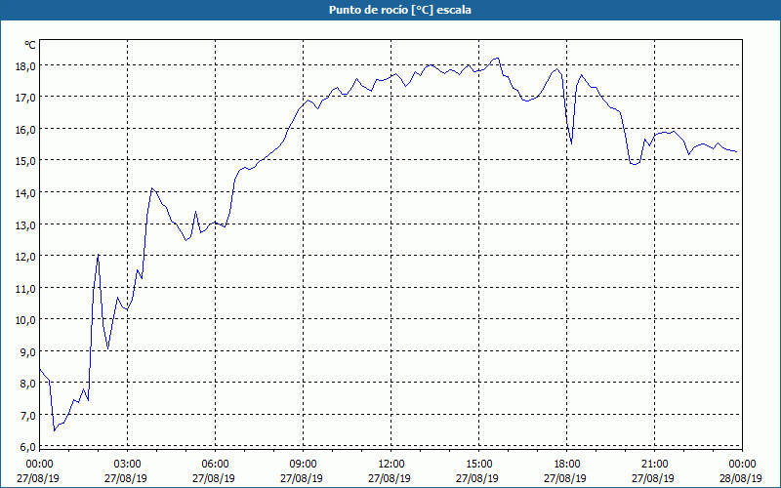This screenshot has width=781, height=488.
Task: Click the 03:00 time label
Action: pos(127,465)
